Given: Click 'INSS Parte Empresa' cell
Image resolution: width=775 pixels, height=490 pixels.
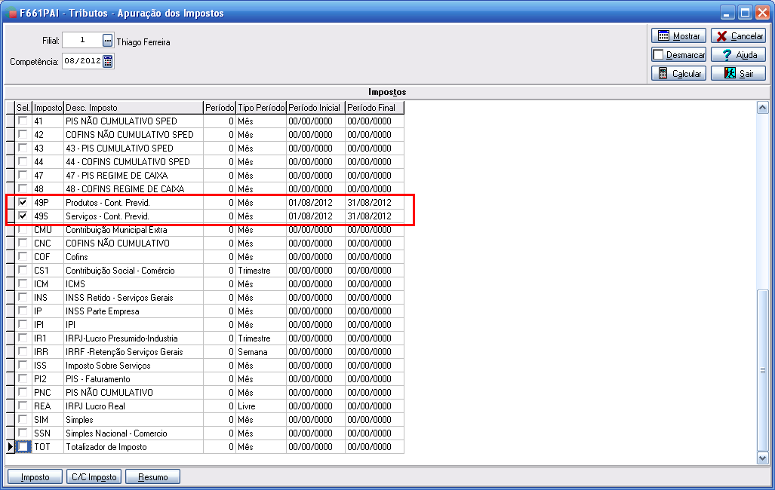Looking at the screenshot, I should coord(134,311).
